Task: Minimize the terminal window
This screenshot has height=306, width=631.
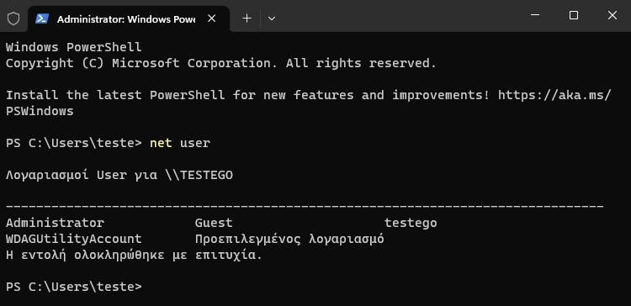Action: (535, 15)
